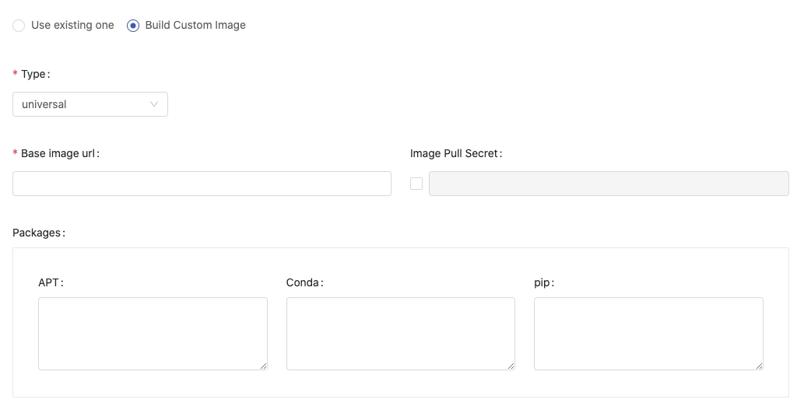The width and height of the screenshot is (797, 410).
Task: Open the Type dropdown showing universal
Action: tap(90, 104)
